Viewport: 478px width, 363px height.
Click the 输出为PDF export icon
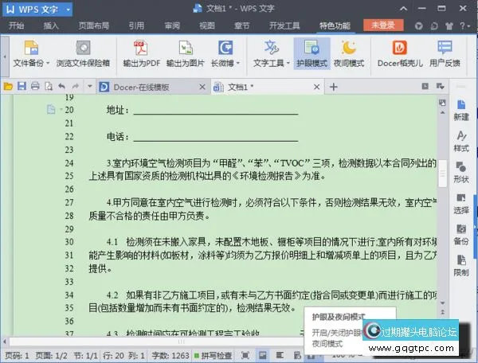[141, 53]
